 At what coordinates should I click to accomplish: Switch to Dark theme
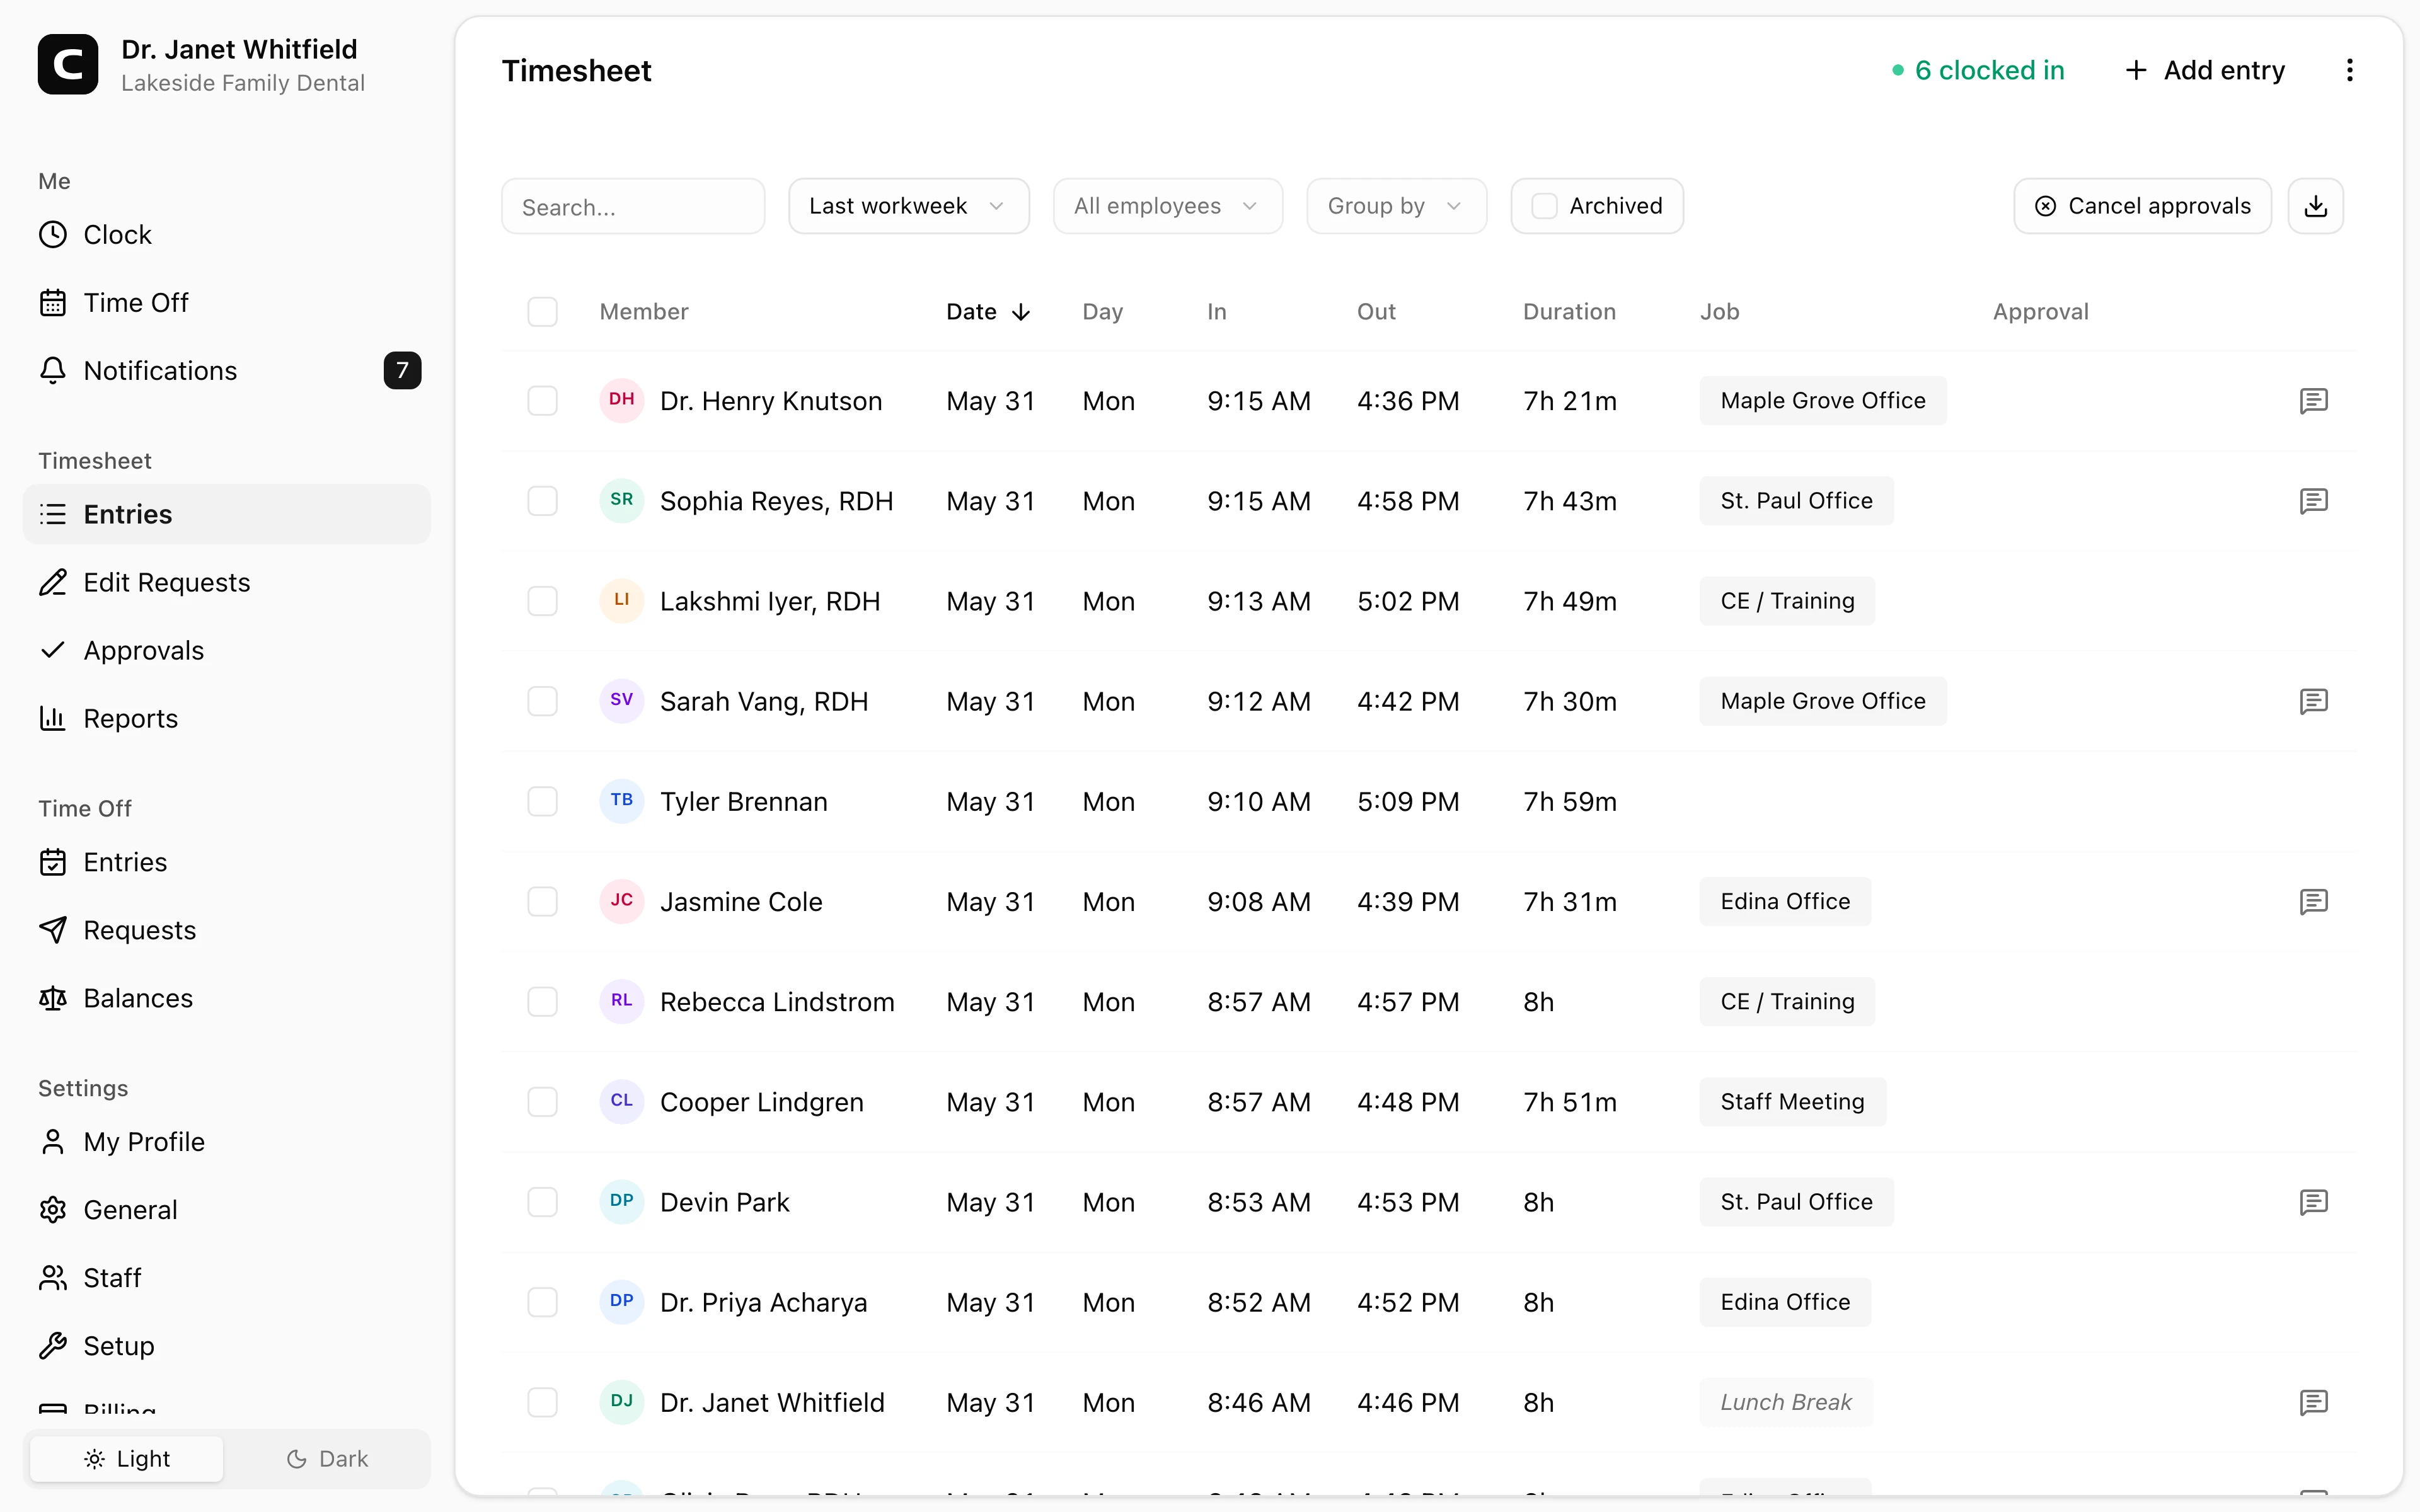pos(327,1459)
